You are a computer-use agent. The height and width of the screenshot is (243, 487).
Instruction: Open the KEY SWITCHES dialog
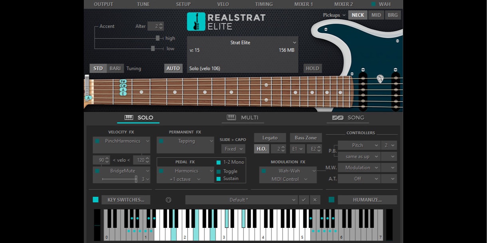[126, 200]
